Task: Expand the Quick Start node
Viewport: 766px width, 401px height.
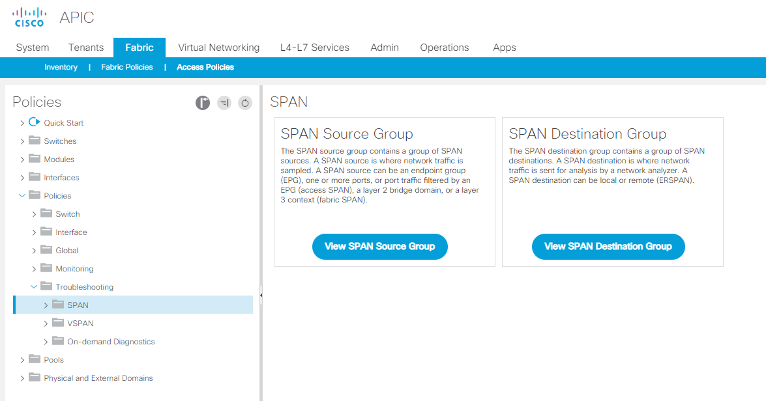Action: click(22, 123)
